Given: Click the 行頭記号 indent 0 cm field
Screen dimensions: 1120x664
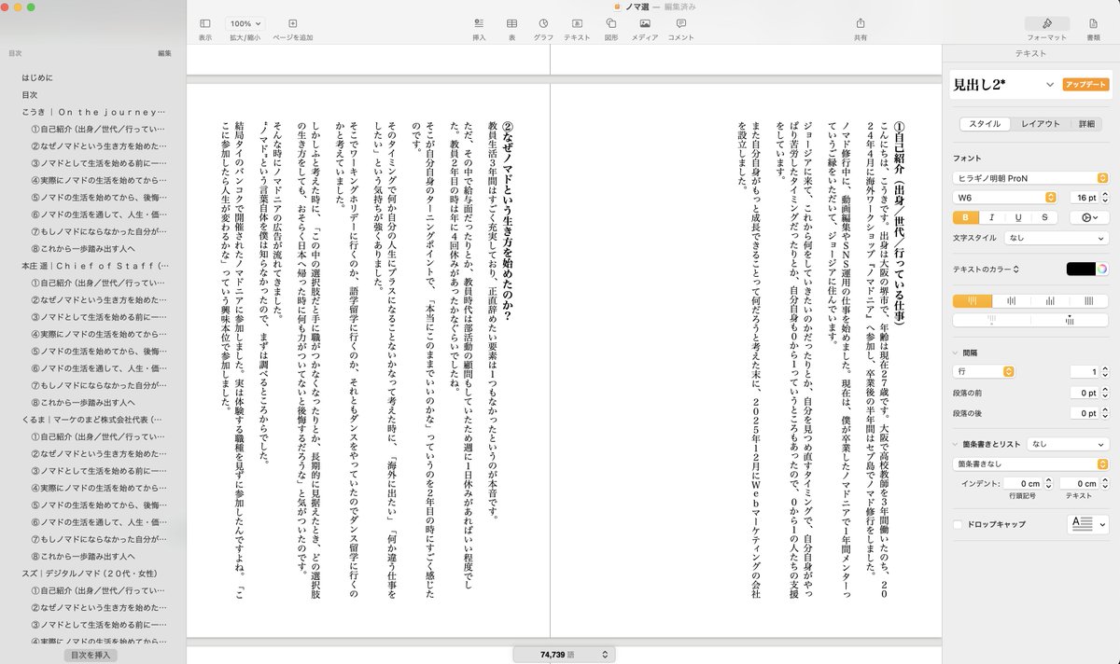Looking at the screenshot, I should coord(1025,483).
